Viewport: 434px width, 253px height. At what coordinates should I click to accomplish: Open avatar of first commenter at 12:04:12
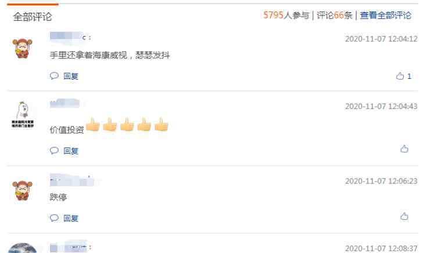tap(23, 49)
